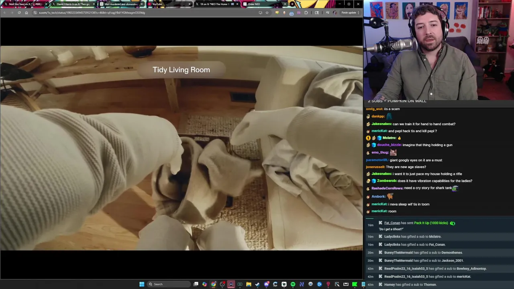The width and height of the screenshot is (514, 289).
Task: Click Fat_Conan in the Pack It Up event
Action: 392,223
